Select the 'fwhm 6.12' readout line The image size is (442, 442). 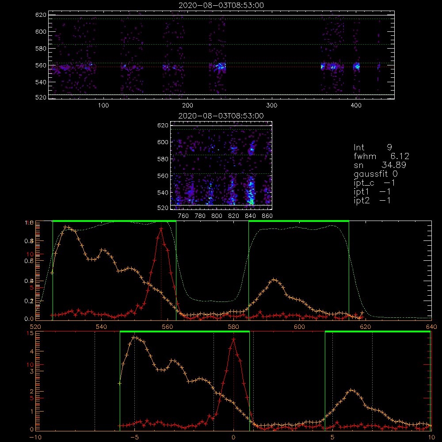click(x=381, y=156)
